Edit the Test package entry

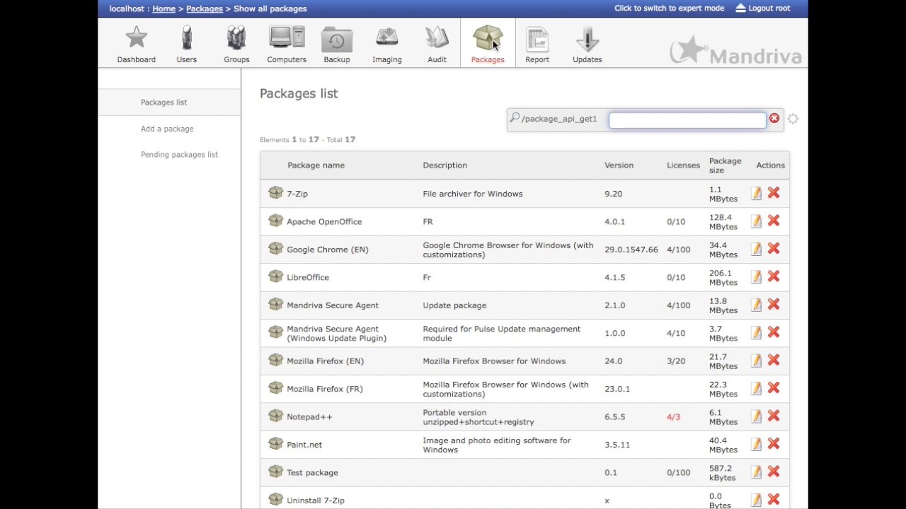756,472
